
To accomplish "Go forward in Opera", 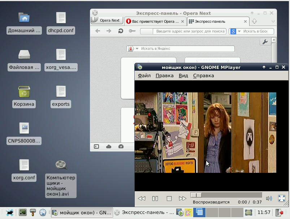I will pyautogui.click(x=109, y=31).
